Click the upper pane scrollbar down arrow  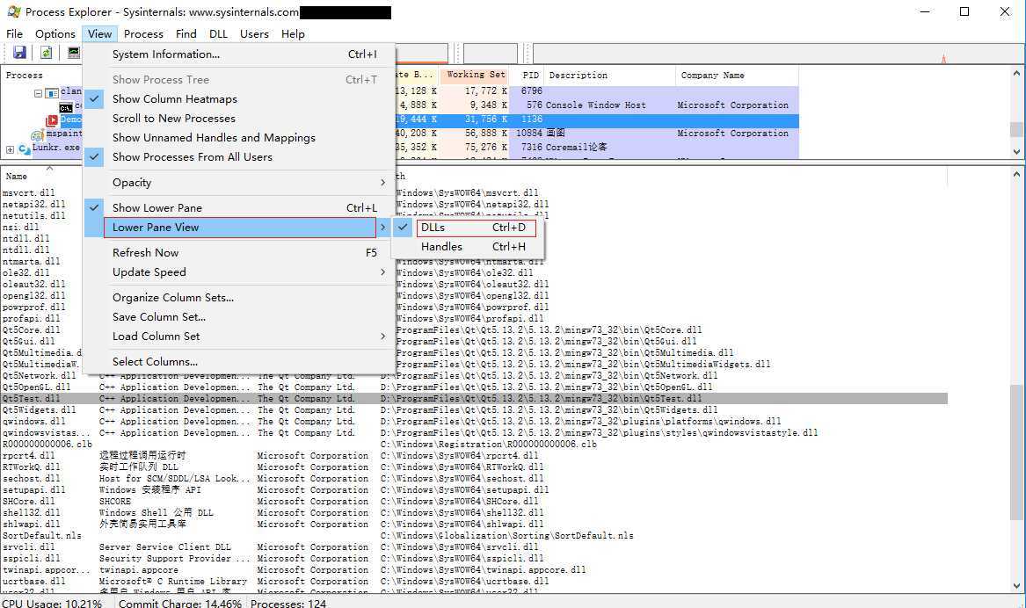tap(1016, 152)
